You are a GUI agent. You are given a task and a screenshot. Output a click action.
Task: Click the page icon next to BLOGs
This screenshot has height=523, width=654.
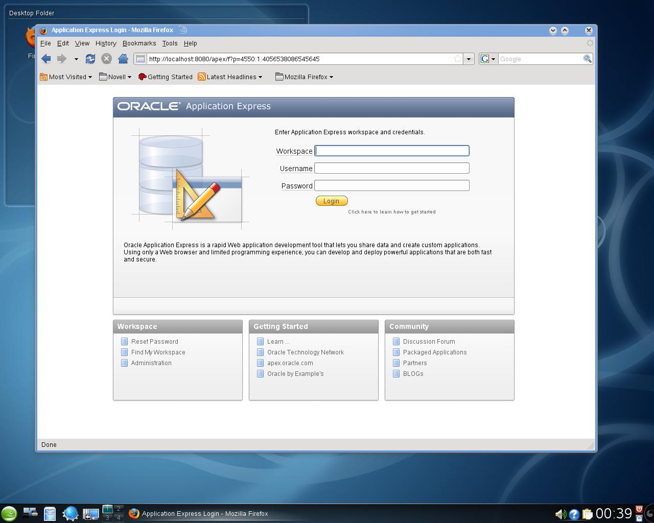coord(396,373)
